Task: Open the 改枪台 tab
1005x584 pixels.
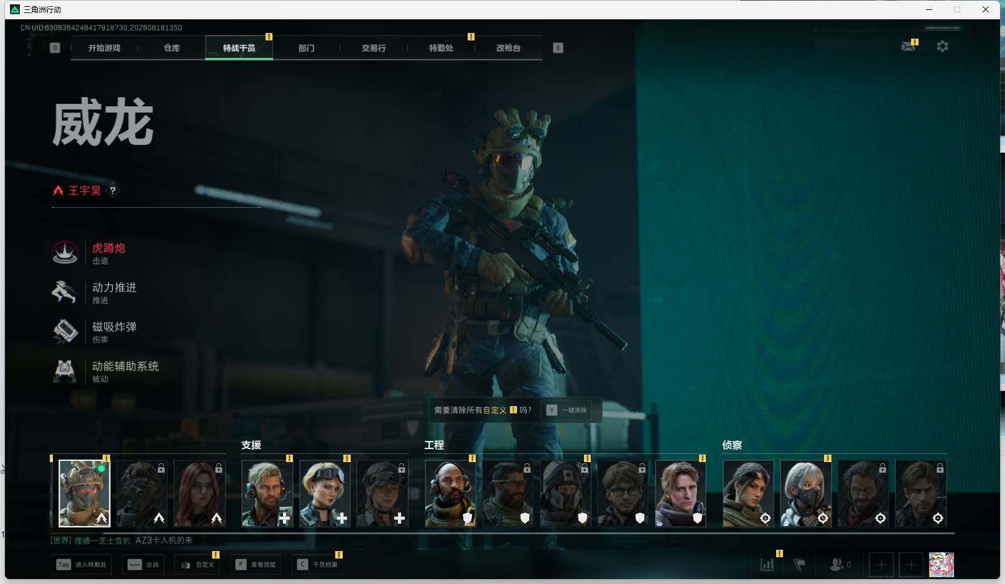Action: (x=508, y=48)
